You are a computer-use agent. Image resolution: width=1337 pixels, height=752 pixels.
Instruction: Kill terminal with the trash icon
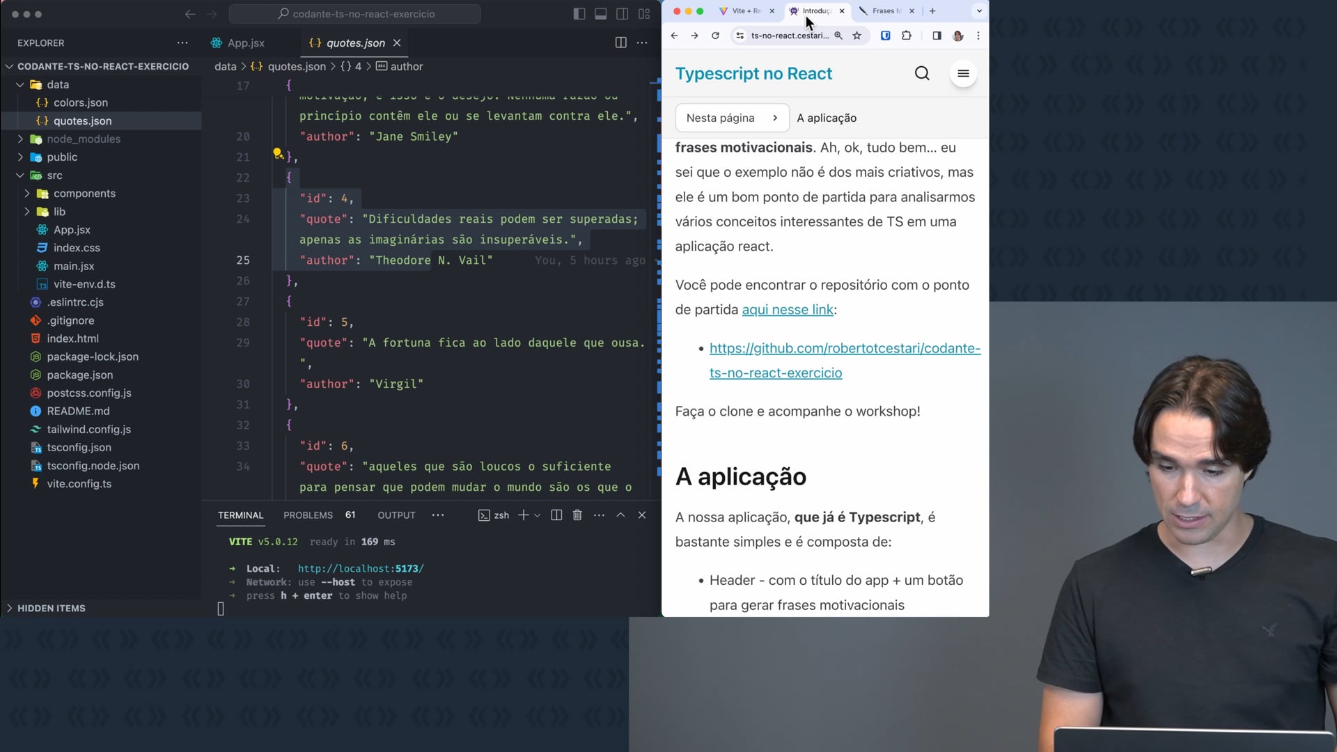click(x=577, y=515)
